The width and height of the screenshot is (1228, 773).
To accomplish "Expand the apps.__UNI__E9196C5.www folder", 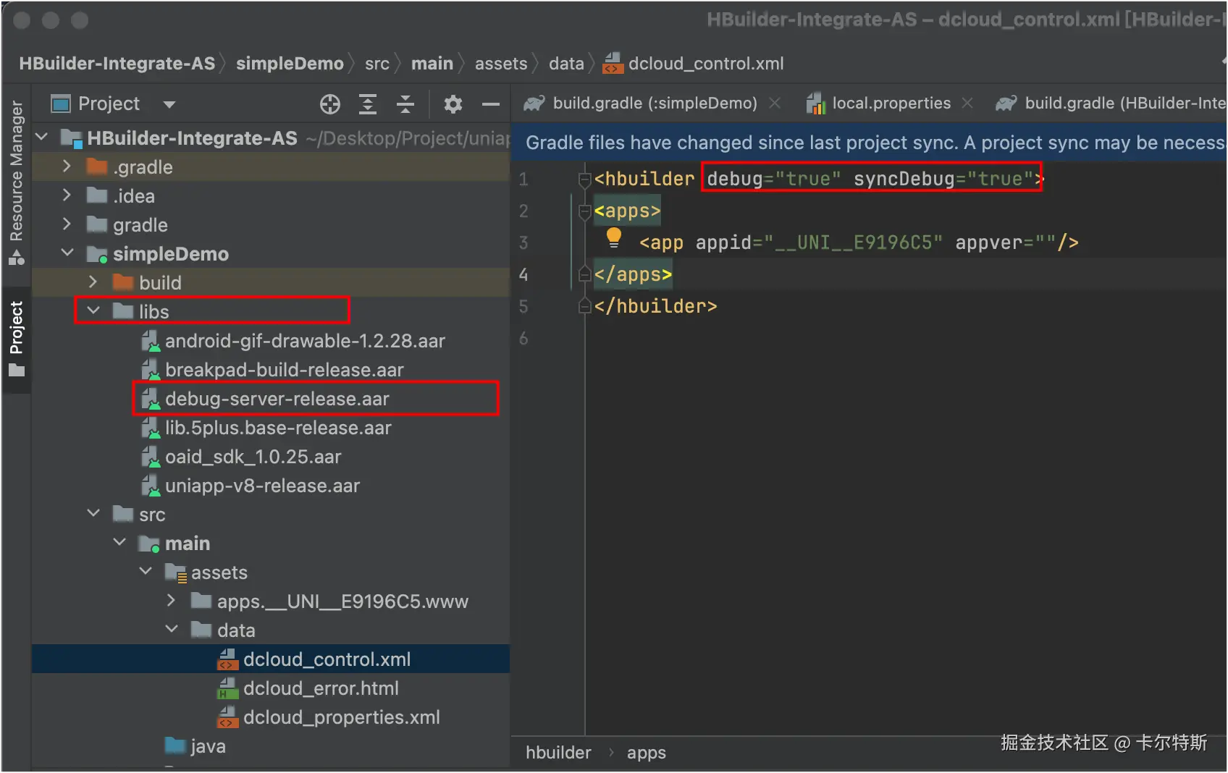I will (x=172, y=601).
